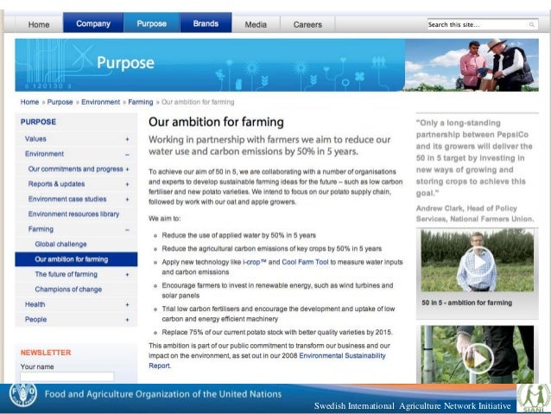The width and height of the screenshot is (551, 414).
Task: Collapse the Environment section minus icon
Action: tap(127, 155)
